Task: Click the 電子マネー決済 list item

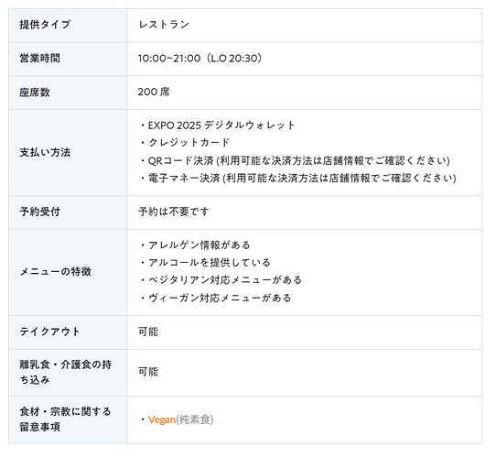Action: click(x=298, y=178)
